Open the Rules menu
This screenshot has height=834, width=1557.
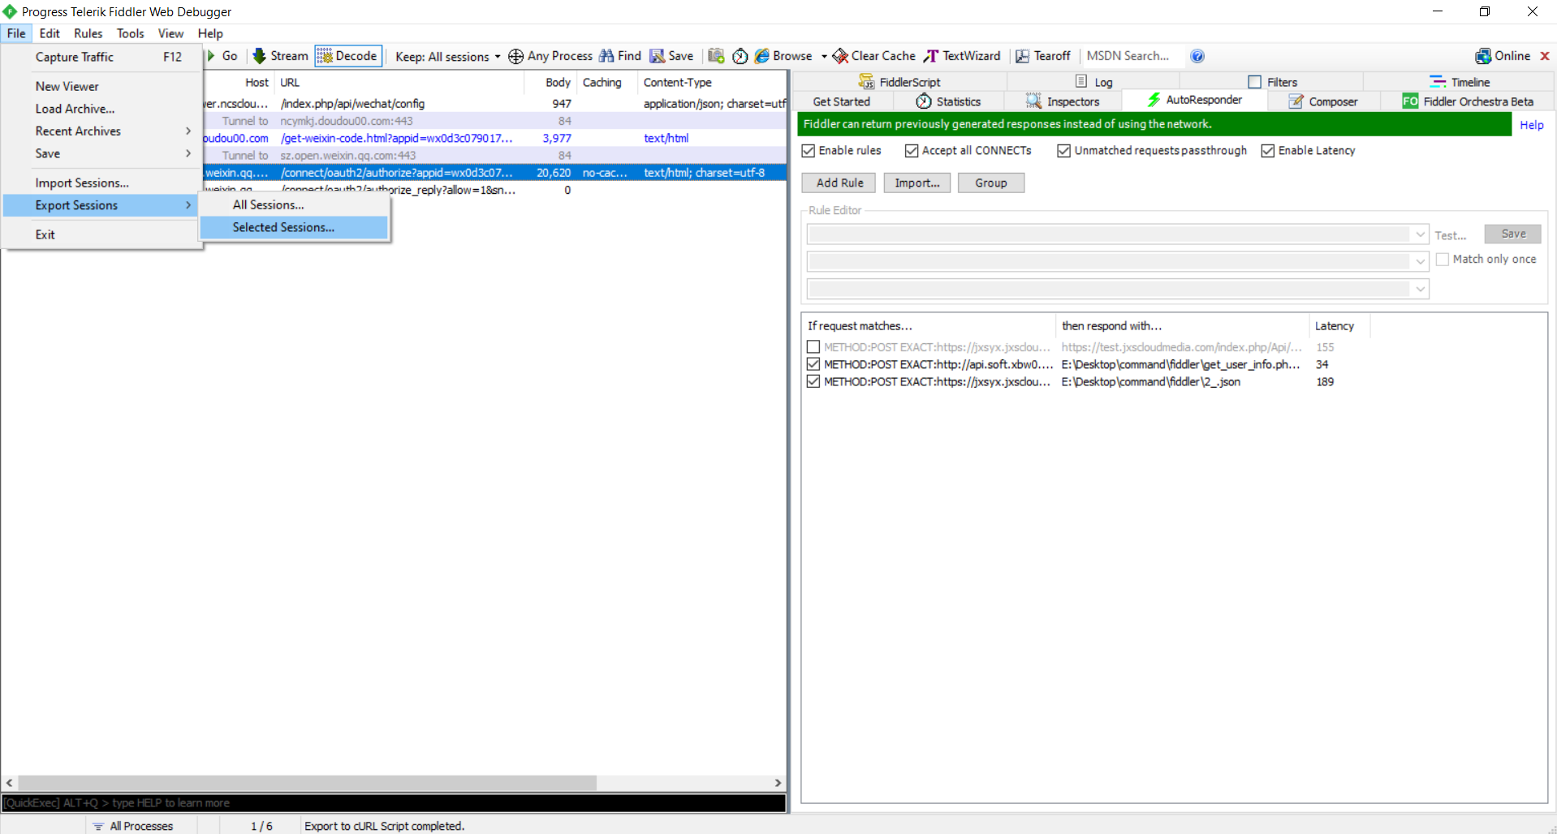tap(88, 33)
